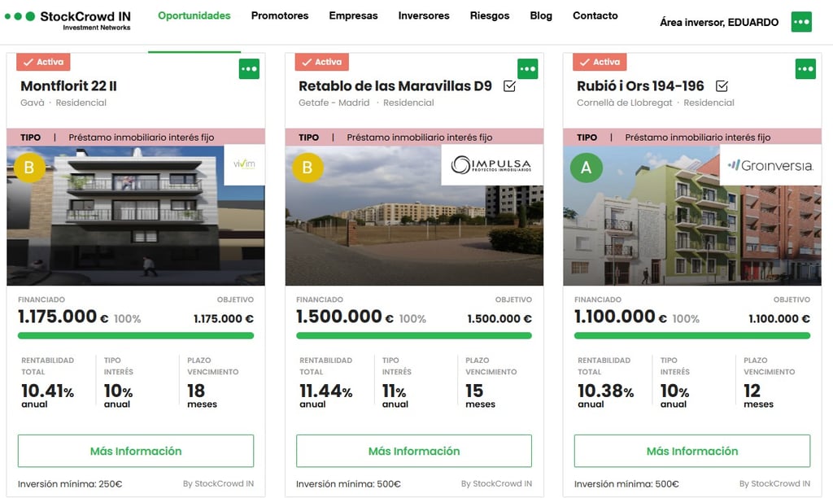Click the A rating badge on Rubió i Ors

pyautogui.click(x=586, y=168)
